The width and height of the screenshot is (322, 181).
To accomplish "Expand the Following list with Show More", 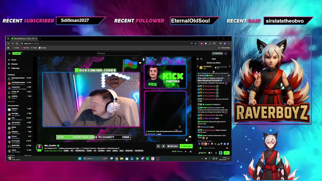I will click(x=11, y=102).
